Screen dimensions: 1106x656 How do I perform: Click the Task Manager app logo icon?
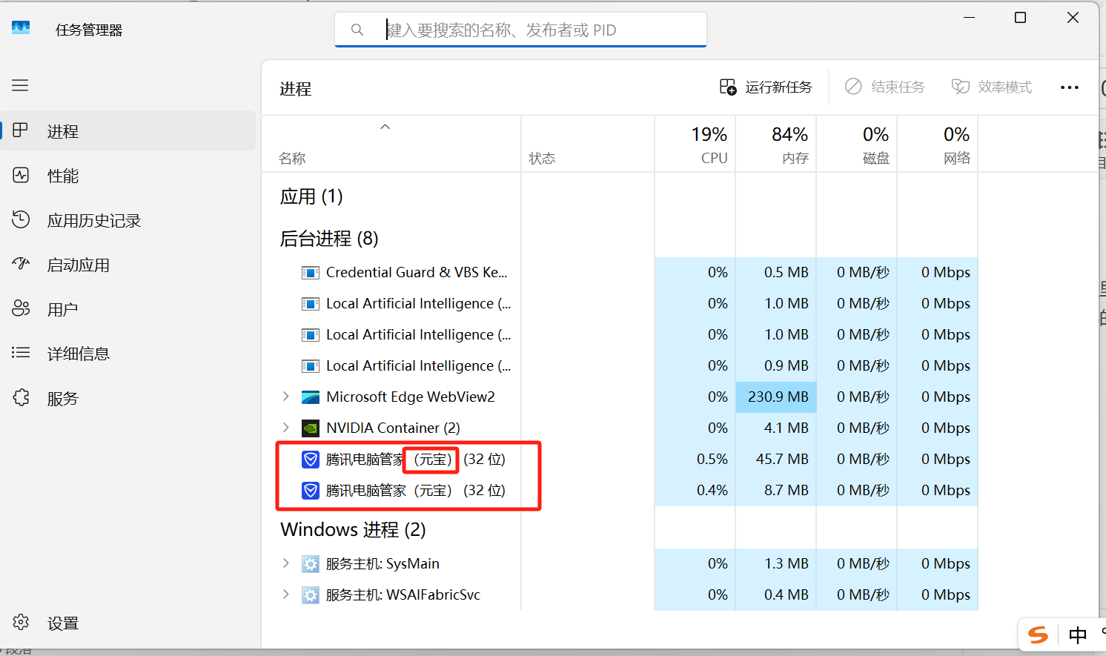pos(21,28)
